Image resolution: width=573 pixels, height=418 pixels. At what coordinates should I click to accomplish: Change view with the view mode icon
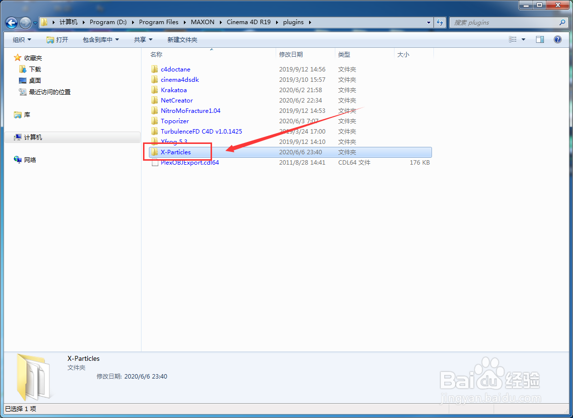(x=513, y=39)
